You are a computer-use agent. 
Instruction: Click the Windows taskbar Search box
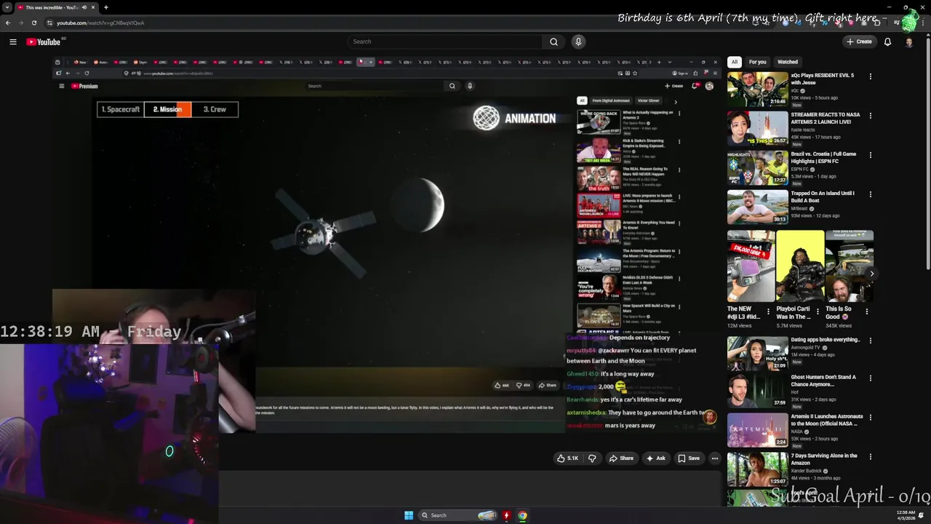(x=458, y=515)
